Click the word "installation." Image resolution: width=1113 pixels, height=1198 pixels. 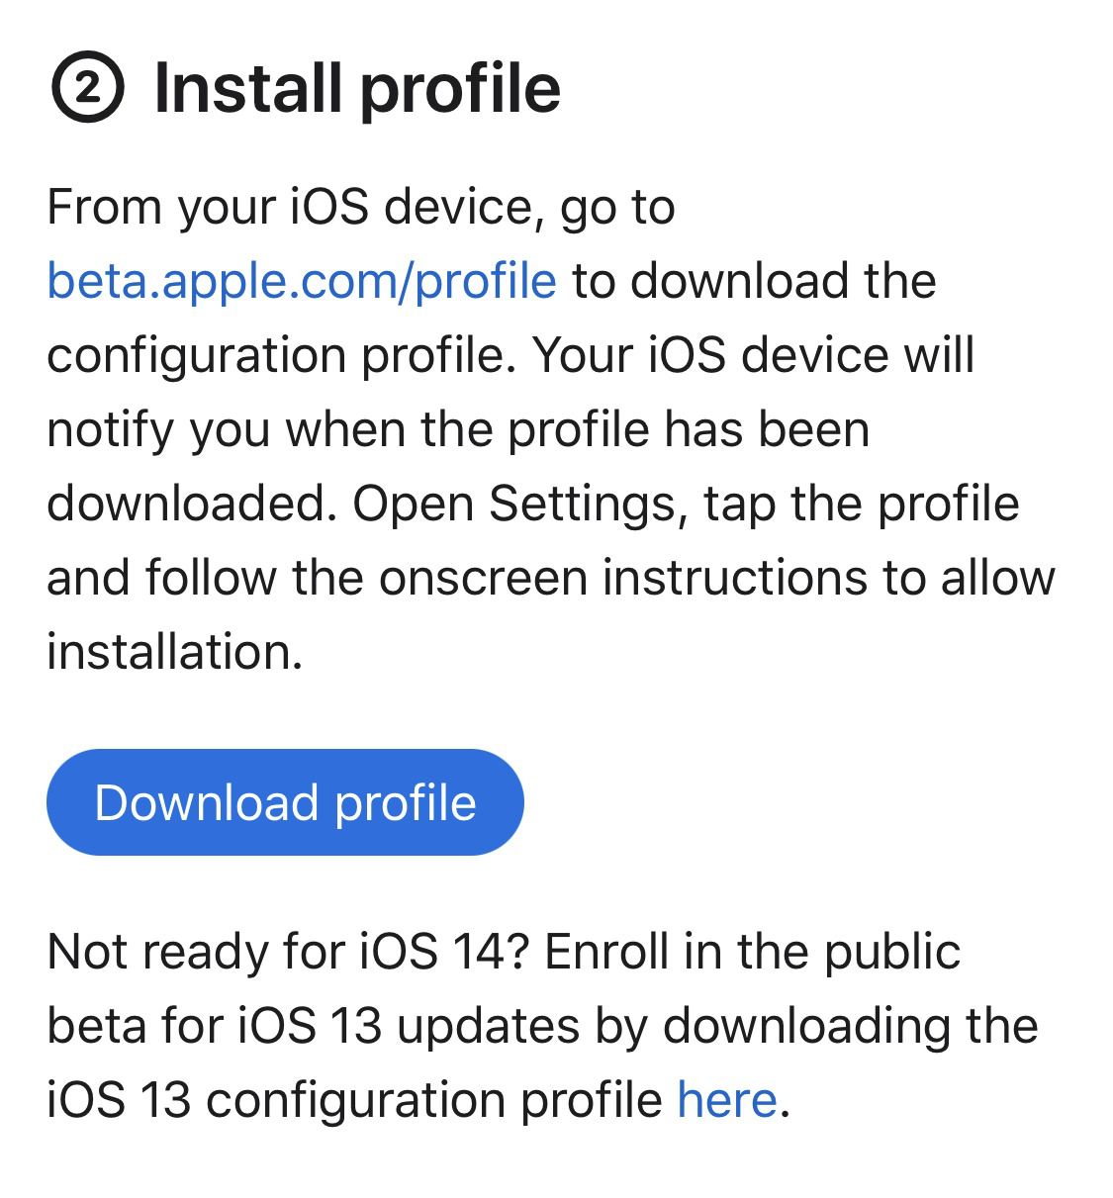pyautogui.click(x=174, y=652)
